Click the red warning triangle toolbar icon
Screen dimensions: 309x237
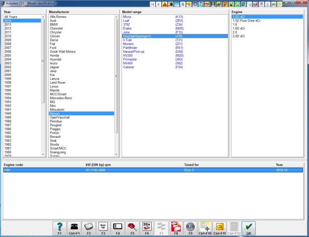[165, 4]
